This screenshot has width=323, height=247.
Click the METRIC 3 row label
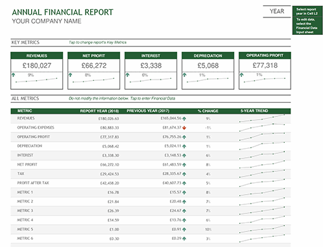(x=25, y=211)
